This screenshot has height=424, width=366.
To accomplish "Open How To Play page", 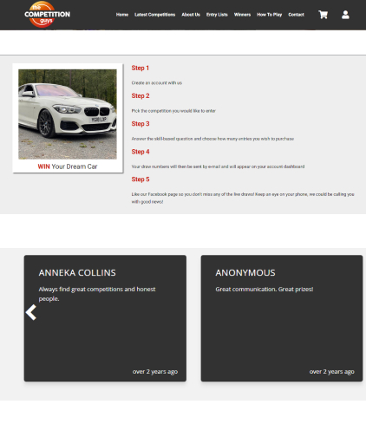I will [269, 15].
